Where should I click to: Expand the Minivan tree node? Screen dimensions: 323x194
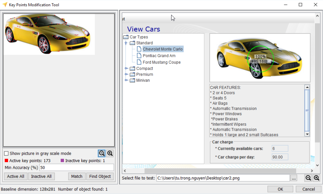(x=126, y=80)
